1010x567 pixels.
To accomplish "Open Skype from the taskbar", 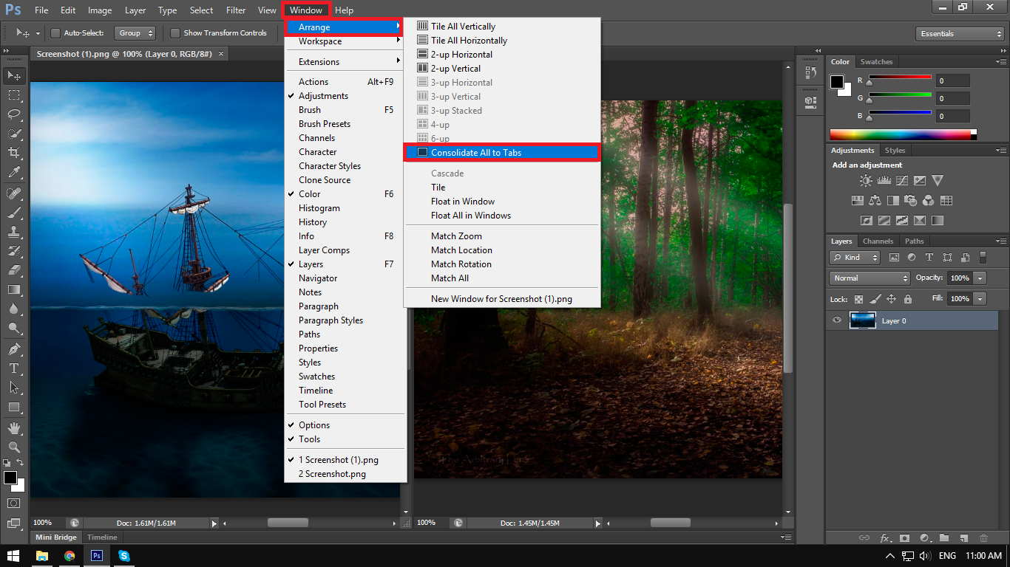I will 124,556.
